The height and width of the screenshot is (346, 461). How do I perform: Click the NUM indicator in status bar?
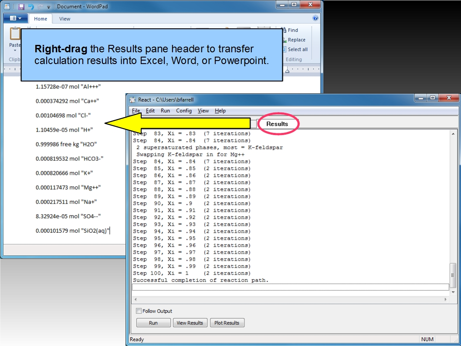click(x=427, y=339)
